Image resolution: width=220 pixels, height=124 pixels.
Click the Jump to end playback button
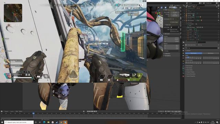coord(96,111)
